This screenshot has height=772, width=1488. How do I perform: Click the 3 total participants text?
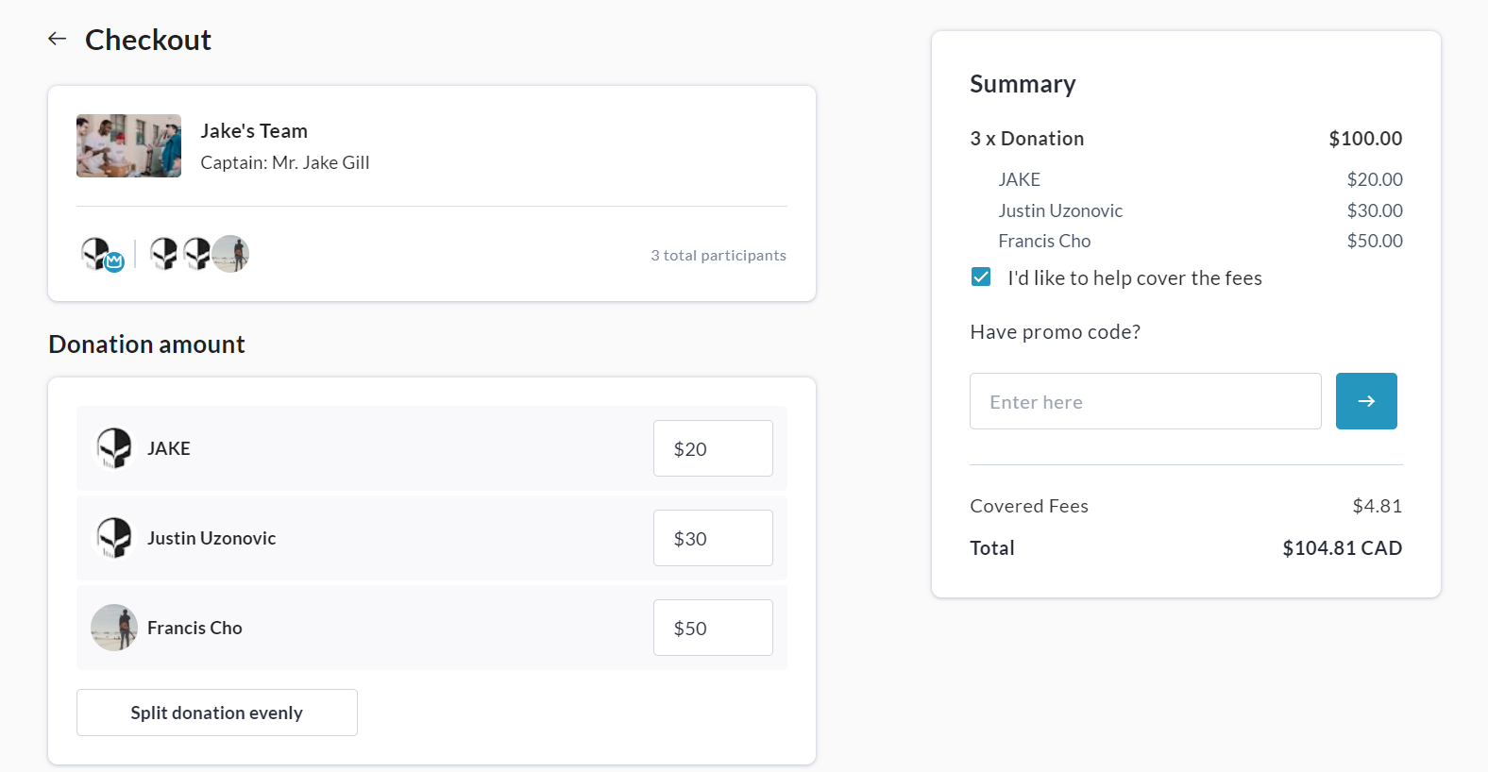(718, 256)
